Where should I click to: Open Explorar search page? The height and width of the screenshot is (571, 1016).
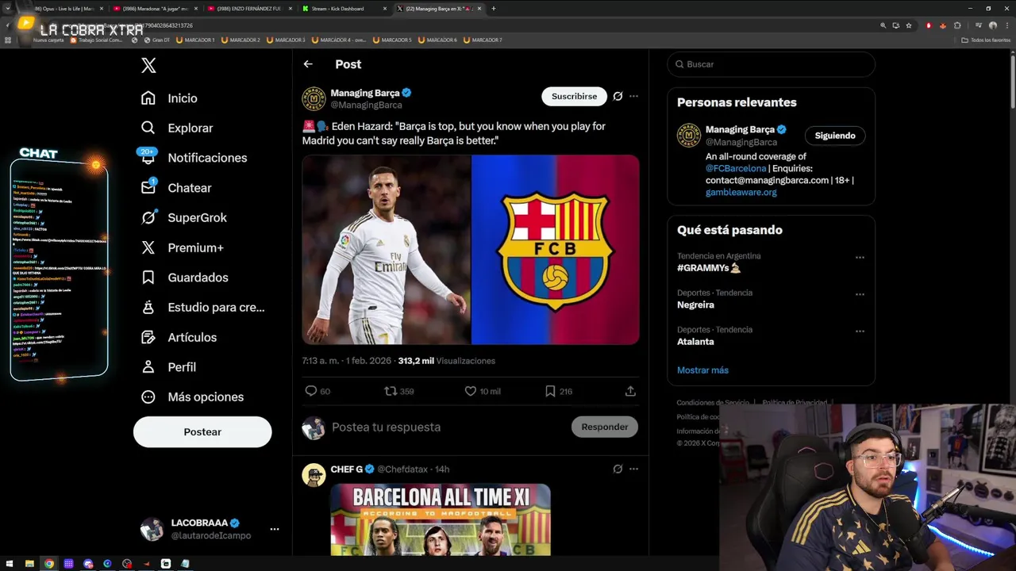click(176, 128)
